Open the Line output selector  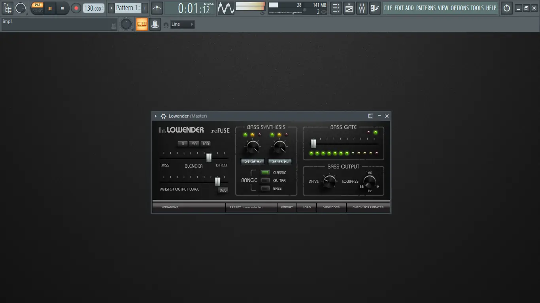[181, 24]
